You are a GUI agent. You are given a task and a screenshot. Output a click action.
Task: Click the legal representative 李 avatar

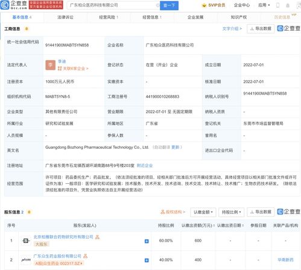[x=51, y=65]
